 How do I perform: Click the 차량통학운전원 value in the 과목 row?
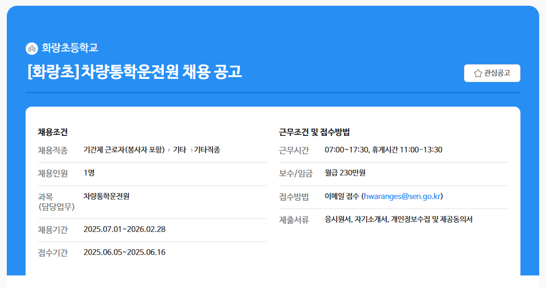click(106, 197)
